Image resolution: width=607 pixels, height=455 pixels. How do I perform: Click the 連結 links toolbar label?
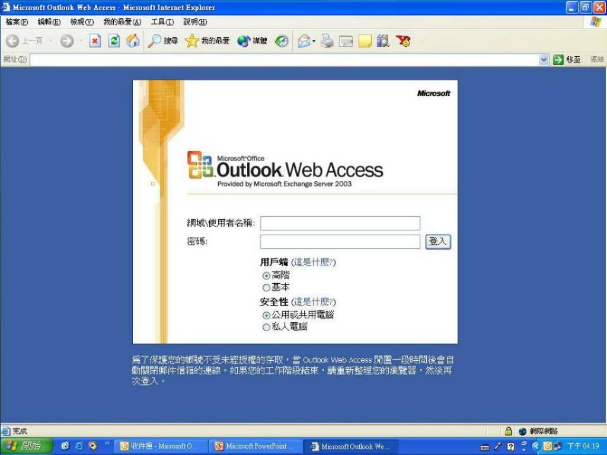(x=597, y=60)
